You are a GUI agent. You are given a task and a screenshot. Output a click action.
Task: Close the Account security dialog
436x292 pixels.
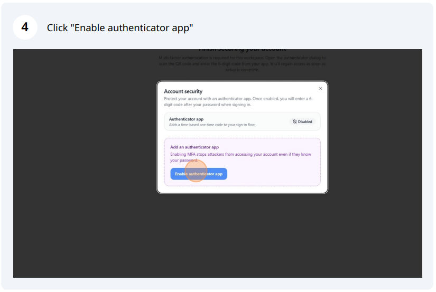point(320,89)
